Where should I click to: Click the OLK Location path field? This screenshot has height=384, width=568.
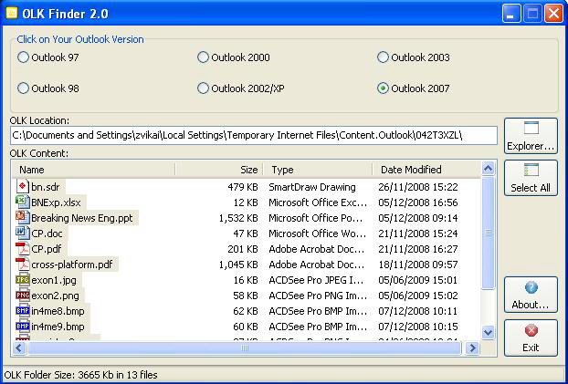[254, 135]
